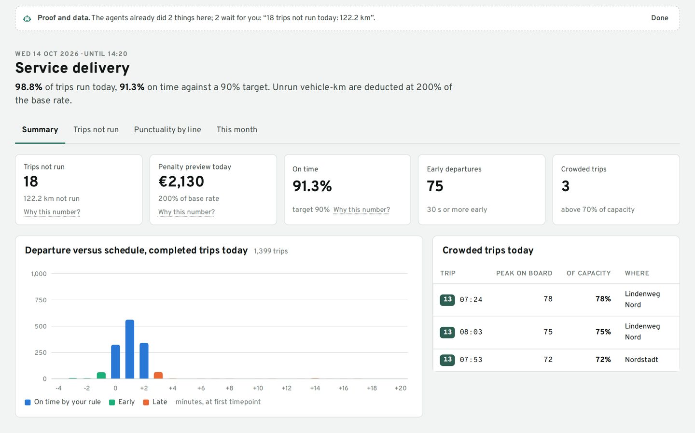Click the PEAK ON BOARD column header
695x433 pixels.
tap(524, 273)
